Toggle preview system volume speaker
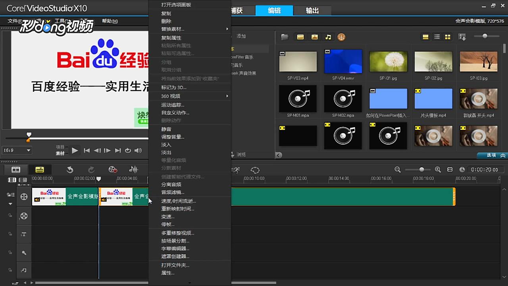Screen dimensions: 508x286 138,151
